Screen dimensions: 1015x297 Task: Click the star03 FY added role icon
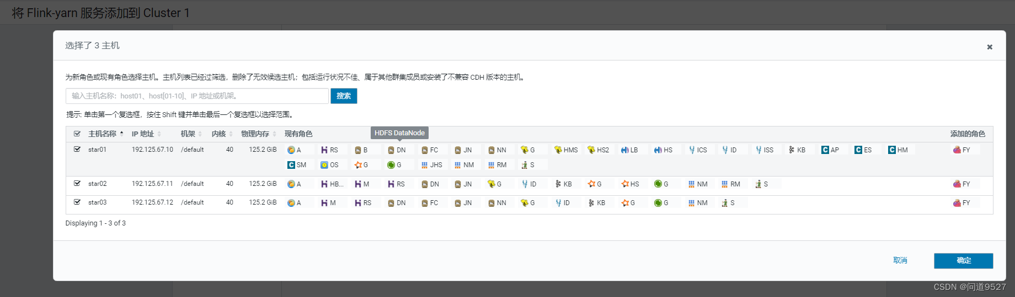tap(957, 202)
